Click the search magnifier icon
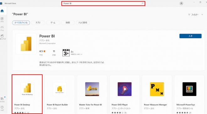207x114 pixels. 143,3
